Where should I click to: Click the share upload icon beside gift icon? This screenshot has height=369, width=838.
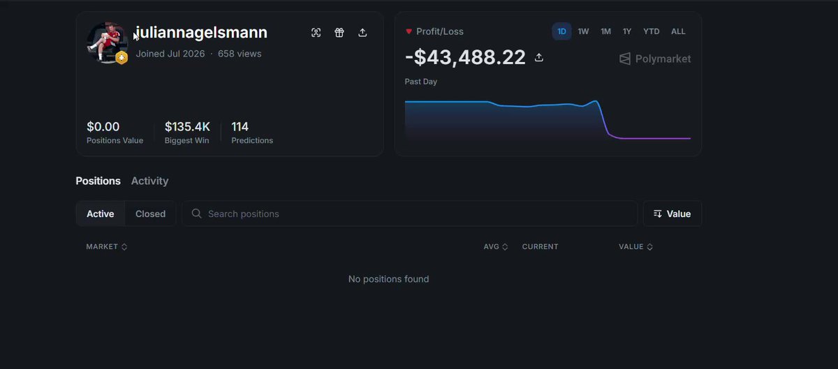tap(362, 33)
